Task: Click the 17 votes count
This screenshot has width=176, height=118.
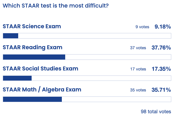Action: [x=138, y=69]
